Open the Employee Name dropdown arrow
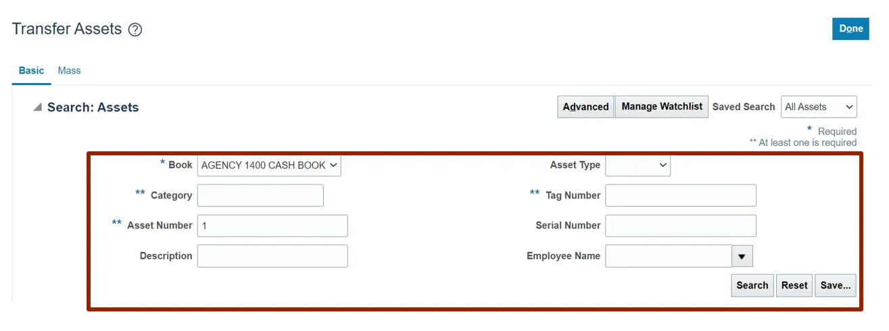Viewport: 889px width, 331px height. [x=742, y=257]
